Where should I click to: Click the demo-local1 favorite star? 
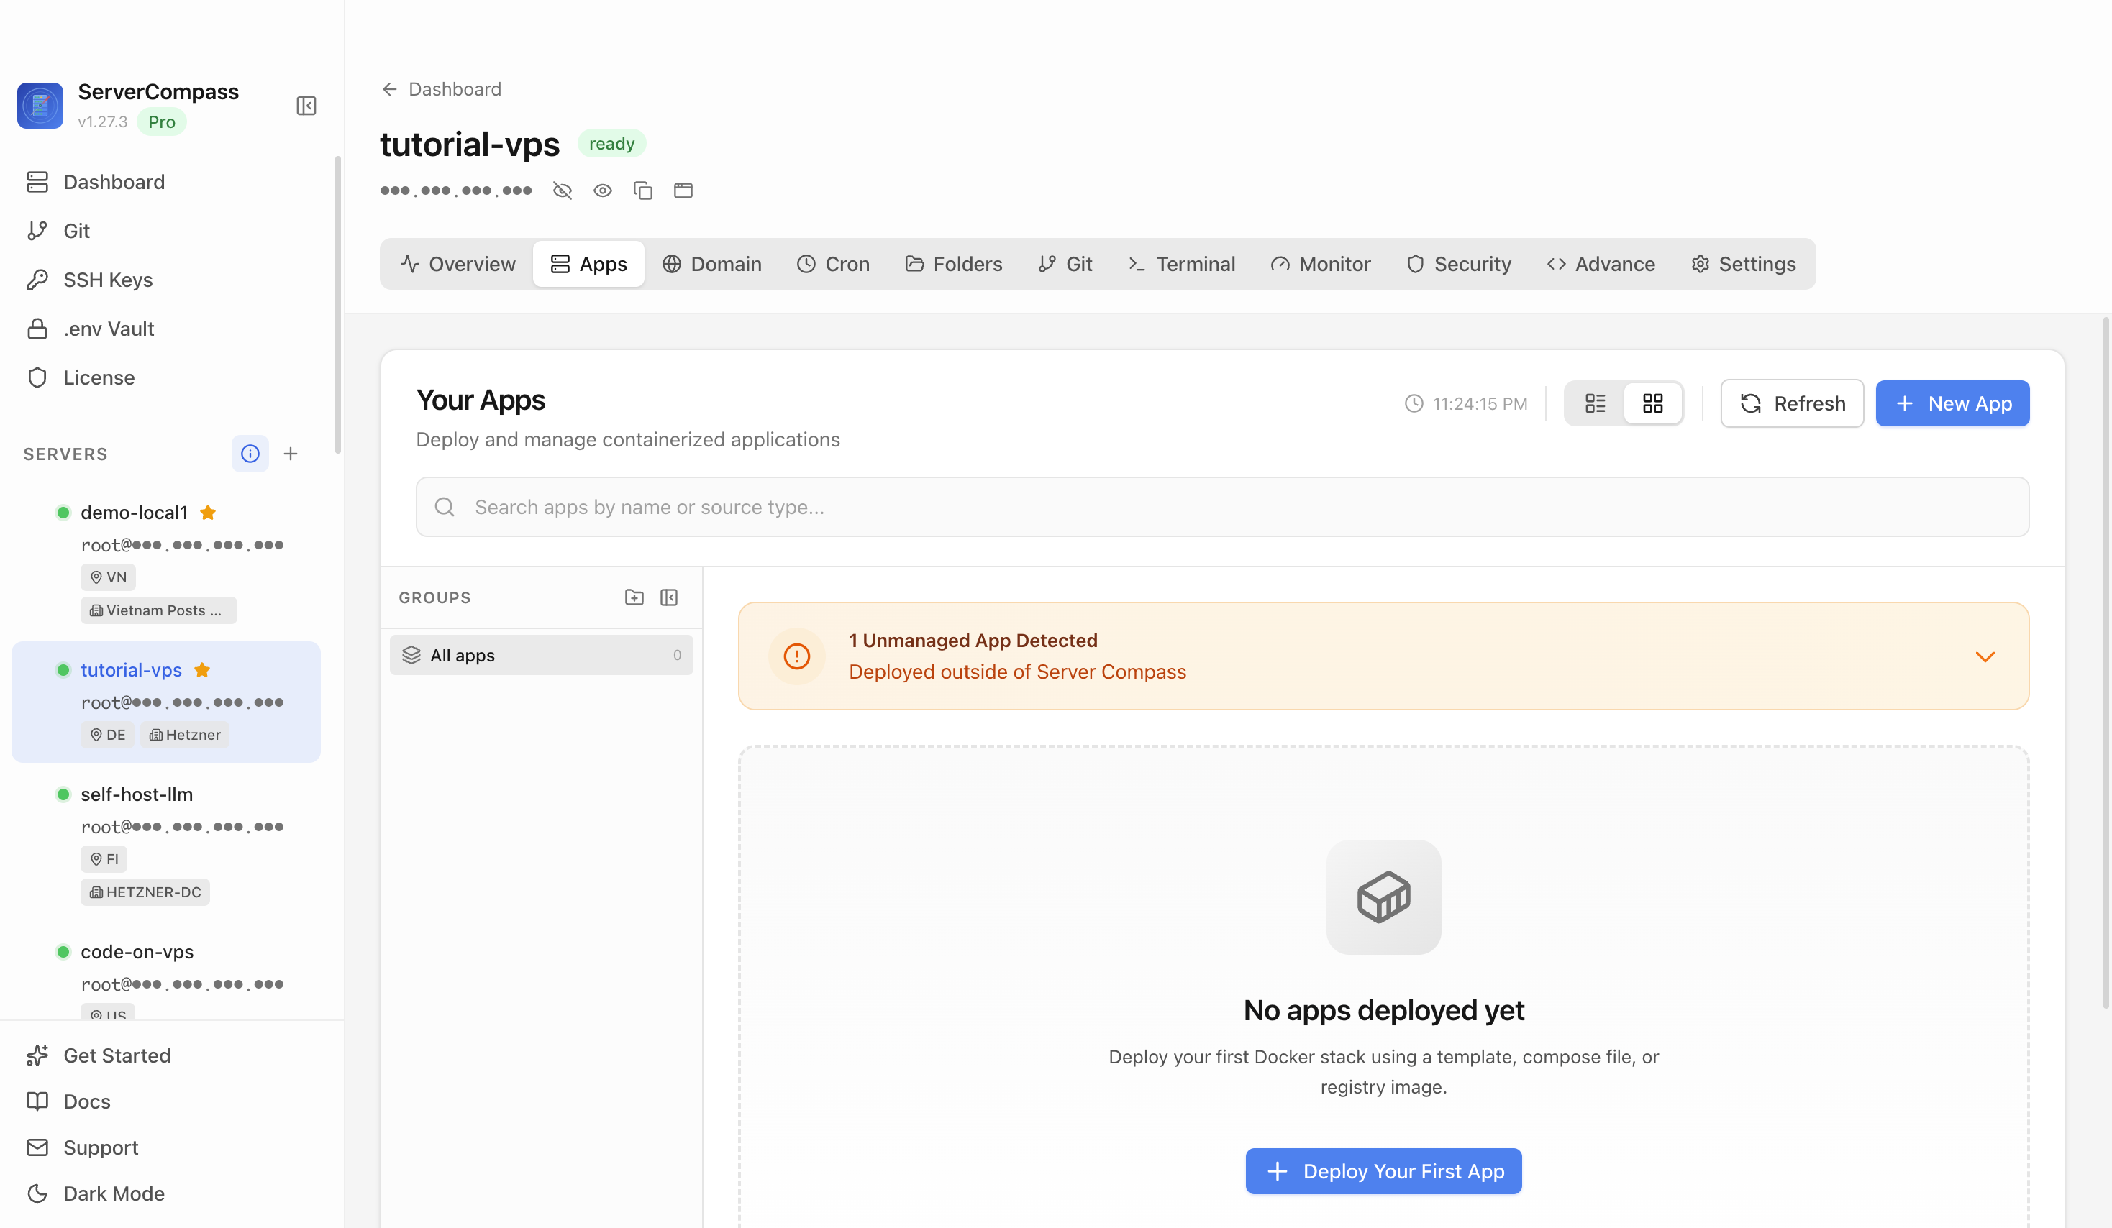pyautogui.click(x=208, y=512)
